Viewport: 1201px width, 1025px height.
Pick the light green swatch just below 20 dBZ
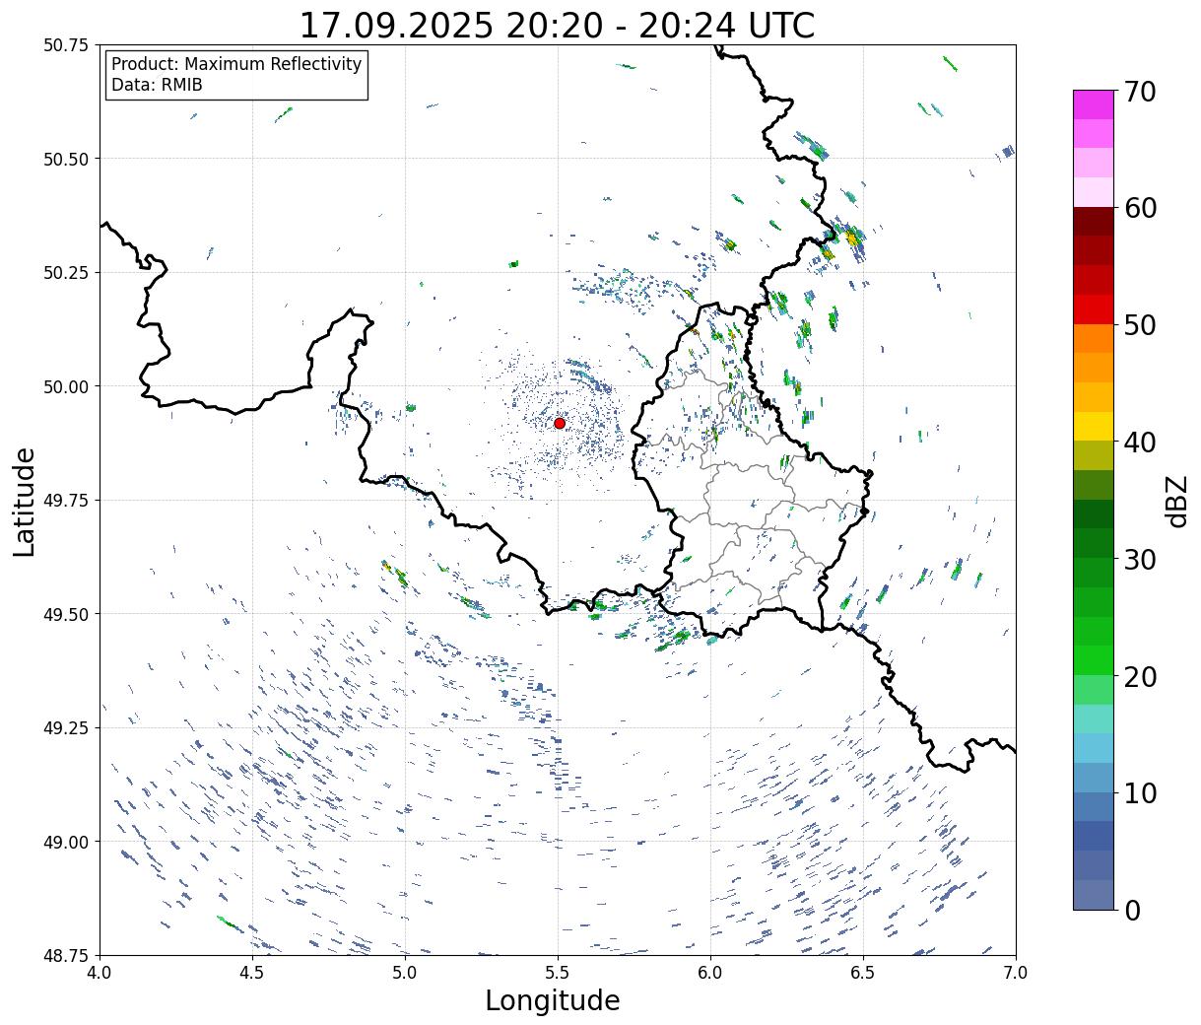[1094, 690]
